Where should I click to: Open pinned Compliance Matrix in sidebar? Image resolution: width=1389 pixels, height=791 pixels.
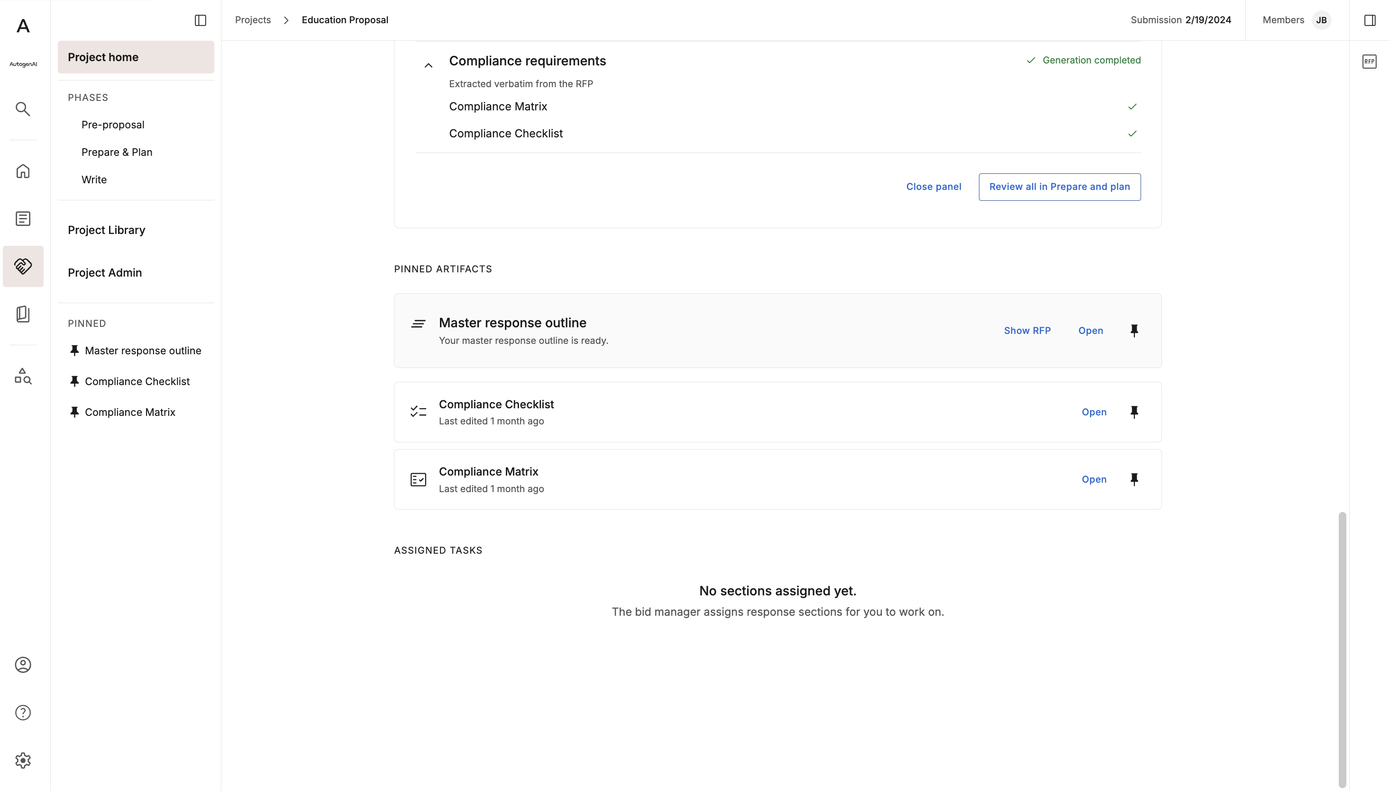tap(123, 413)
